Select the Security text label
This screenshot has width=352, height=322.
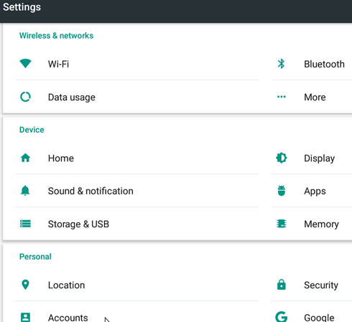coord(321,285)
